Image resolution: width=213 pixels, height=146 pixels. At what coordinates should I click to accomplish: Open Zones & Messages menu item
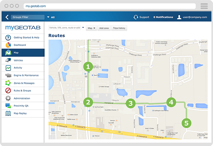click(x=23, y=83)
